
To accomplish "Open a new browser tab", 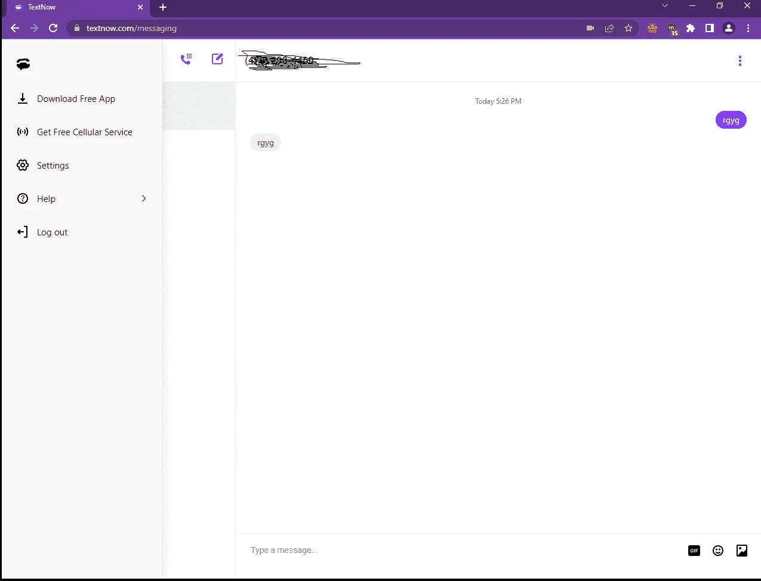I will click(163, 7).
